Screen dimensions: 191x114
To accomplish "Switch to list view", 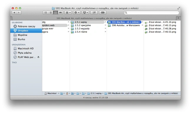I will click(51, 13).
